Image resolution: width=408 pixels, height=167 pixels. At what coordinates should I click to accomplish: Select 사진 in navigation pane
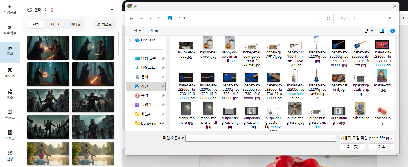point(145,86)
